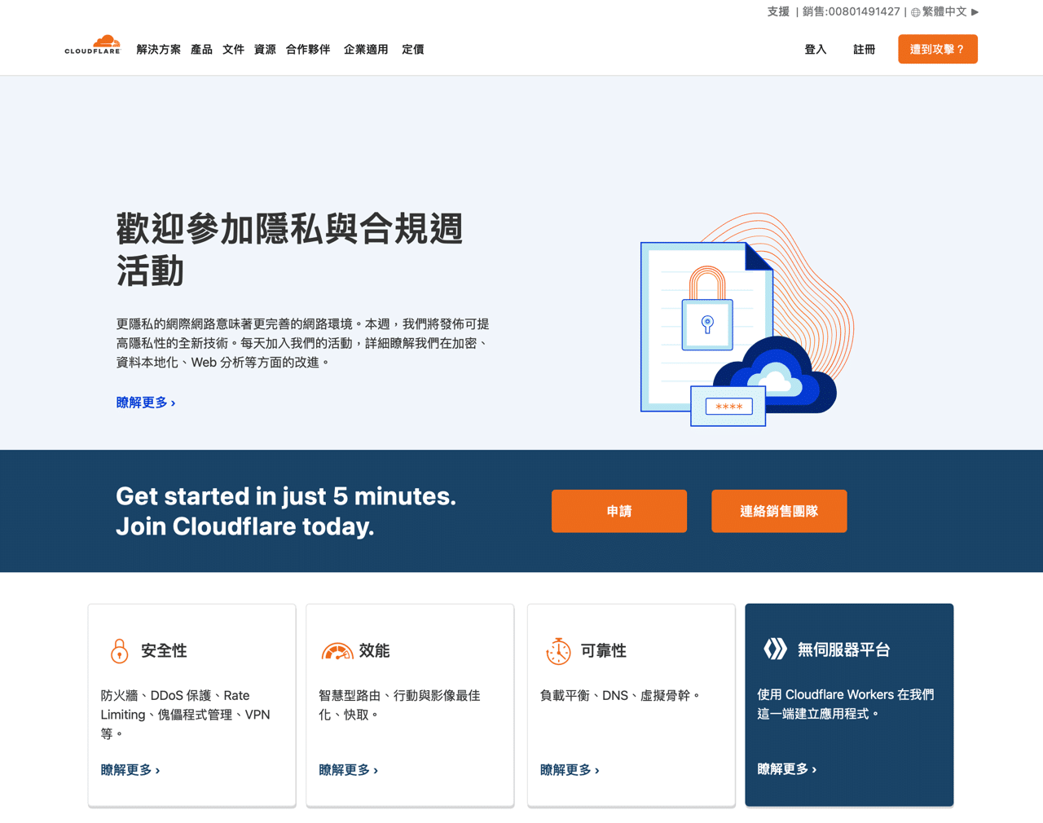The width and height of the screenshot is (1043, 823).
Task: Open the 企業適用 menu item
Action: (366, 50)
